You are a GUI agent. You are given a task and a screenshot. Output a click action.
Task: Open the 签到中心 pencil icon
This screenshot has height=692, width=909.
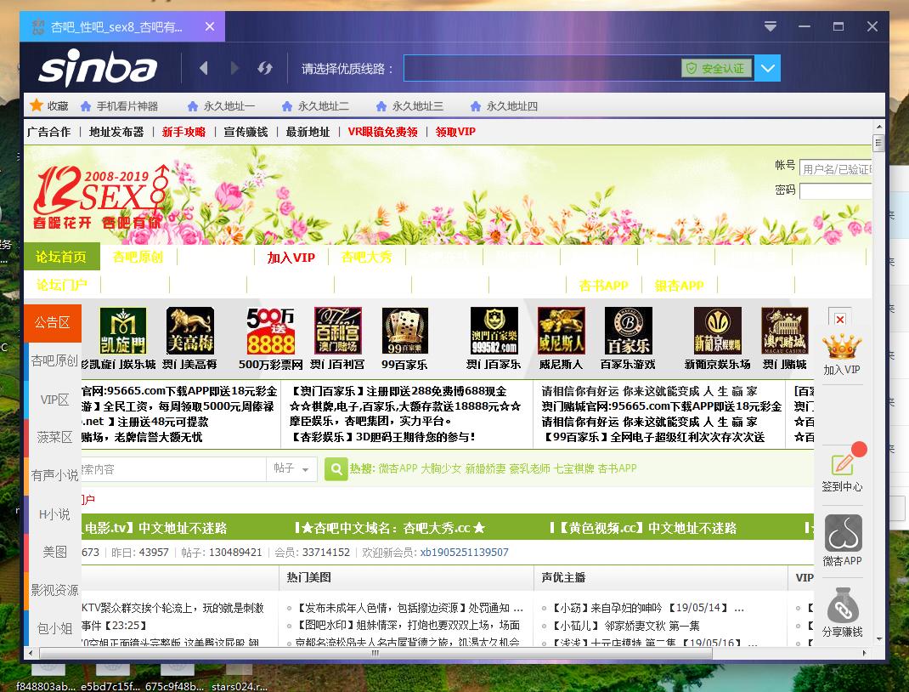843,465
